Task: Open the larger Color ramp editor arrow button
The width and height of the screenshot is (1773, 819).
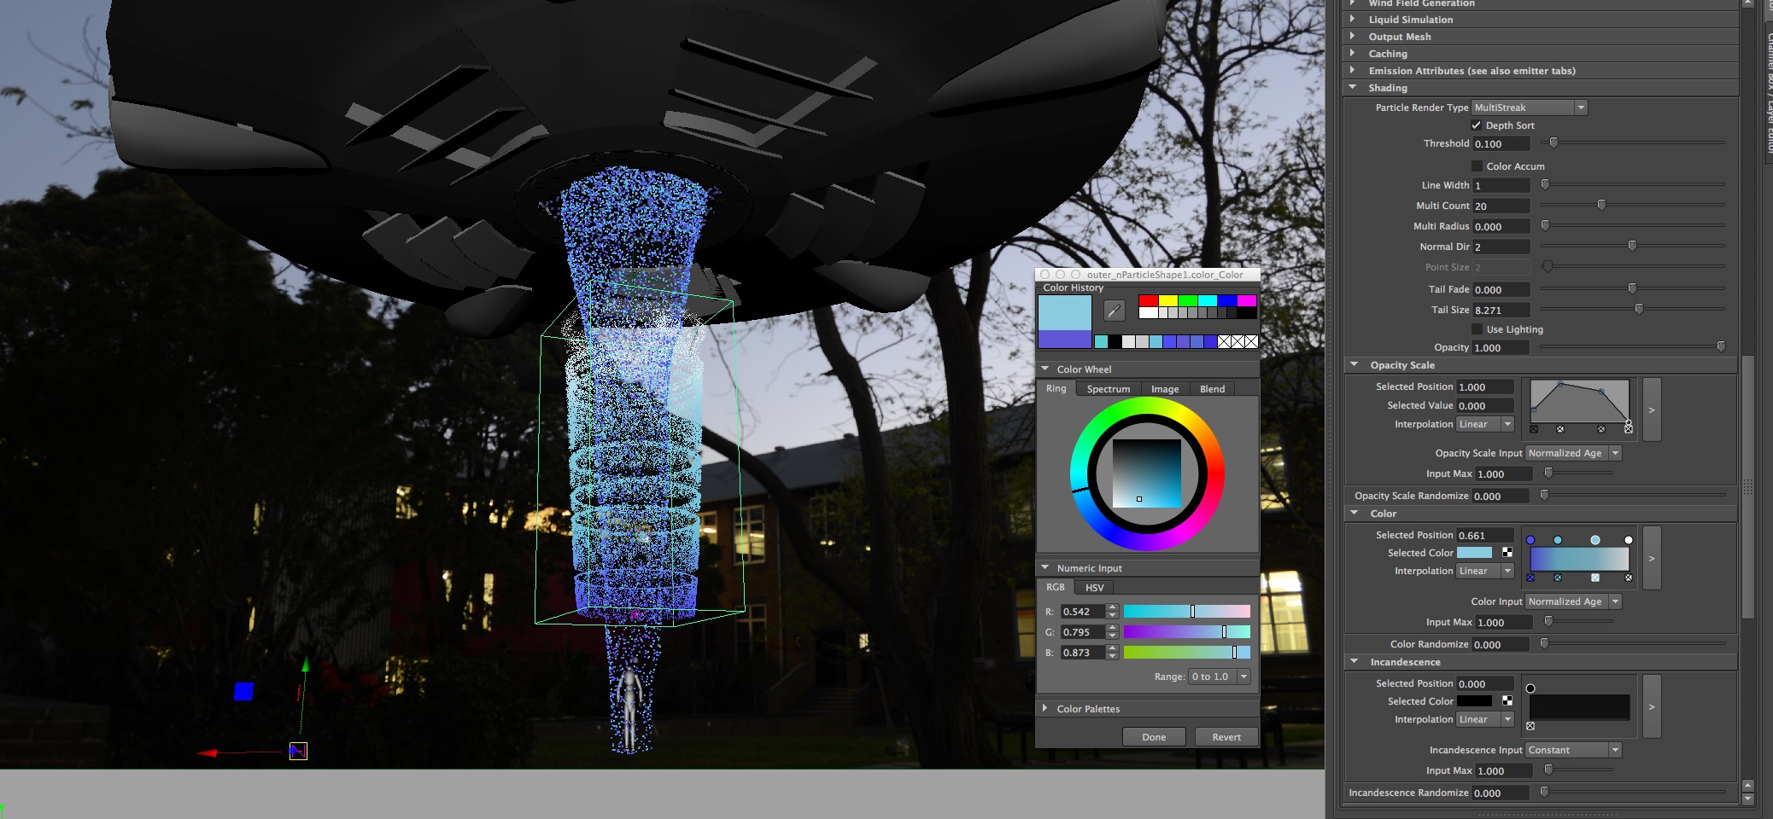Action: [1651, 559]
